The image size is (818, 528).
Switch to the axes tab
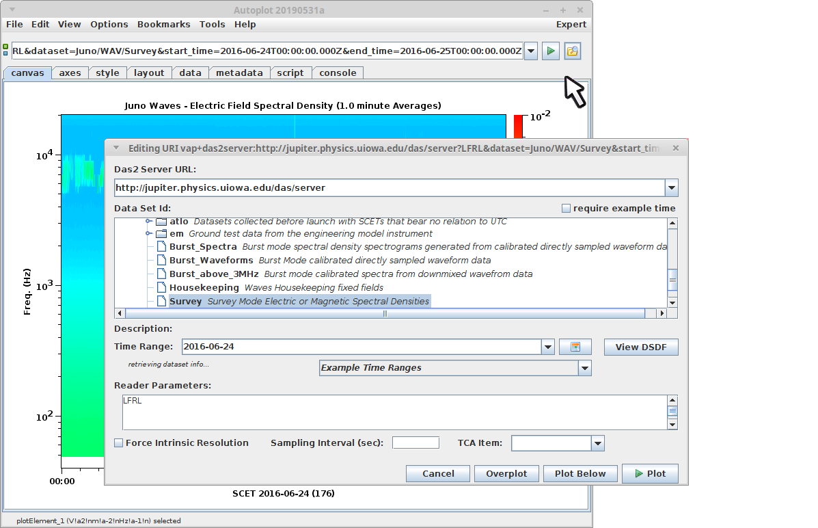point(70,73)
